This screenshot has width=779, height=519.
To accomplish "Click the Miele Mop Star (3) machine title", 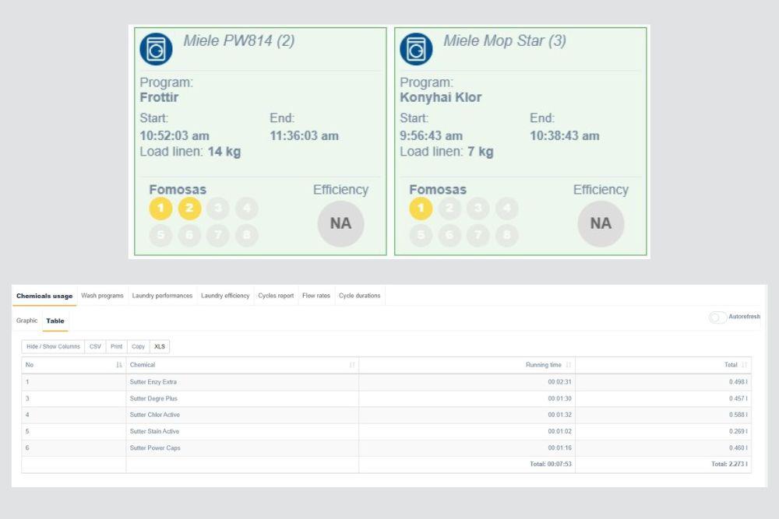I will pyautogui.click(x=505, y=40).
